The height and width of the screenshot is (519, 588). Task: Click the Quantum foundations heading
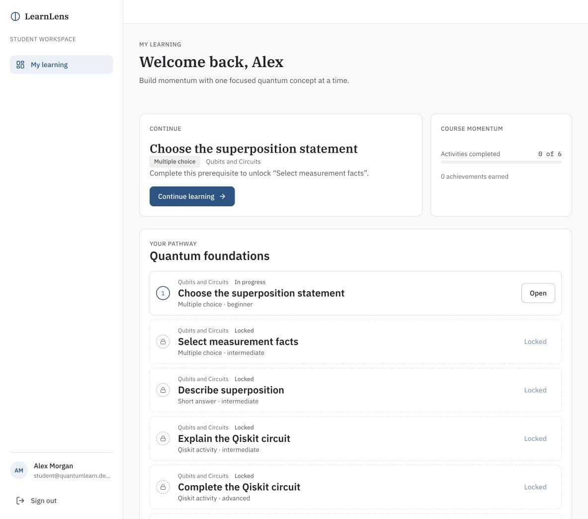tap(209, 256)
